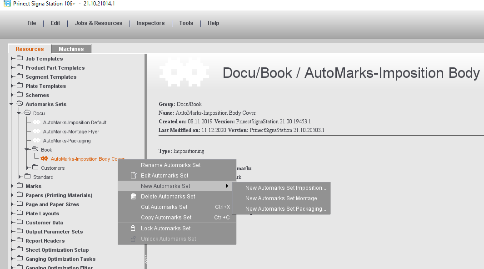The height and width of the screenshot is (269, 484).
Task: Select the Customer Data tree label
Action: (x=44, y=223)
